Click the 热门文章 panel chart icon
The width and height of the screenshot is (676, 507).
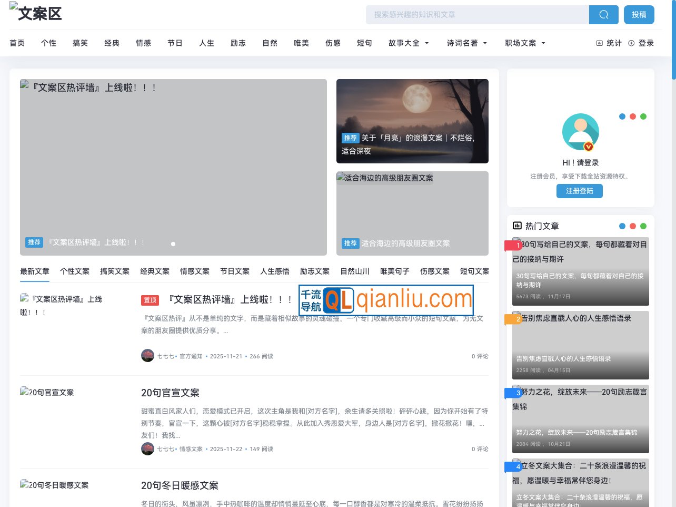pos(516,226)
